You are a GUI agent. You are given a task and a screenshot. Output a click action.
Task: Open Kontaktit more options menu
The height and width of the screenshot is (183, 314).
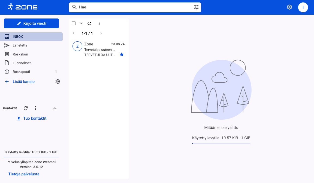coord(35,108)
